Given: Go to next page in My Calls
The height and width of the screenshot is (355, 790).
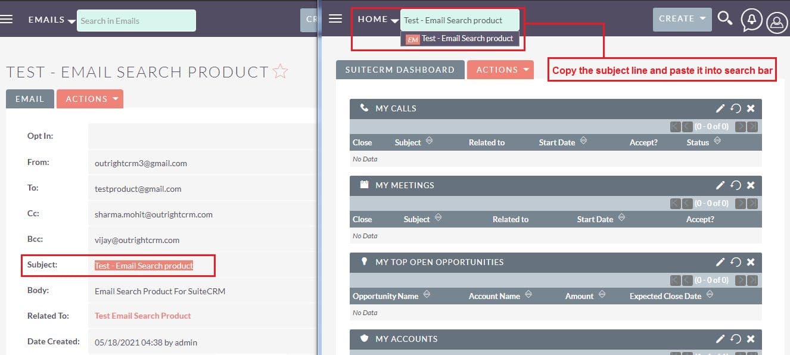Looking at the screenshot, I should tap(741, 126).
